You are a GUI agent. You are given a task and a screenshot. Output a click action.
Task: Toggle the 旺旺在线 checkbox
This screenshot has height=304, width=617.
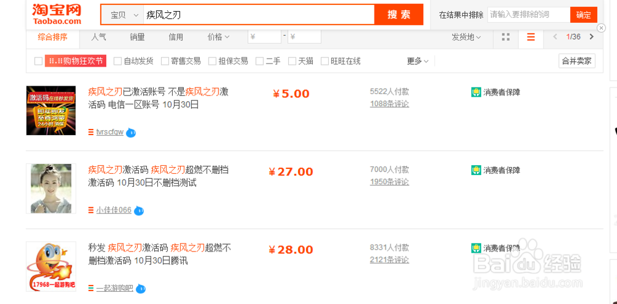[x=325, y=61]
